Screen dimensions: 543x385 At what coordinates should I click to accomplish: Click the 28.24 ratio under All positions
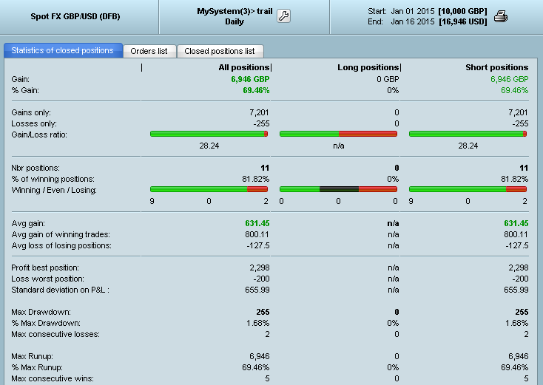(x=209, y=146)
